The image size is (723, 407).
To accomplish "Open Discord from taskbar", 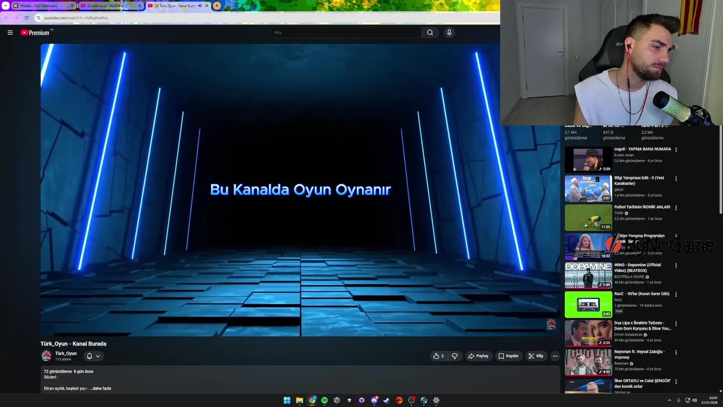I will point(374,400).
